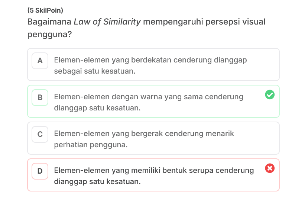Select the letter A answer badge
Screen dimensions: 305x203
tap(40, 61)
